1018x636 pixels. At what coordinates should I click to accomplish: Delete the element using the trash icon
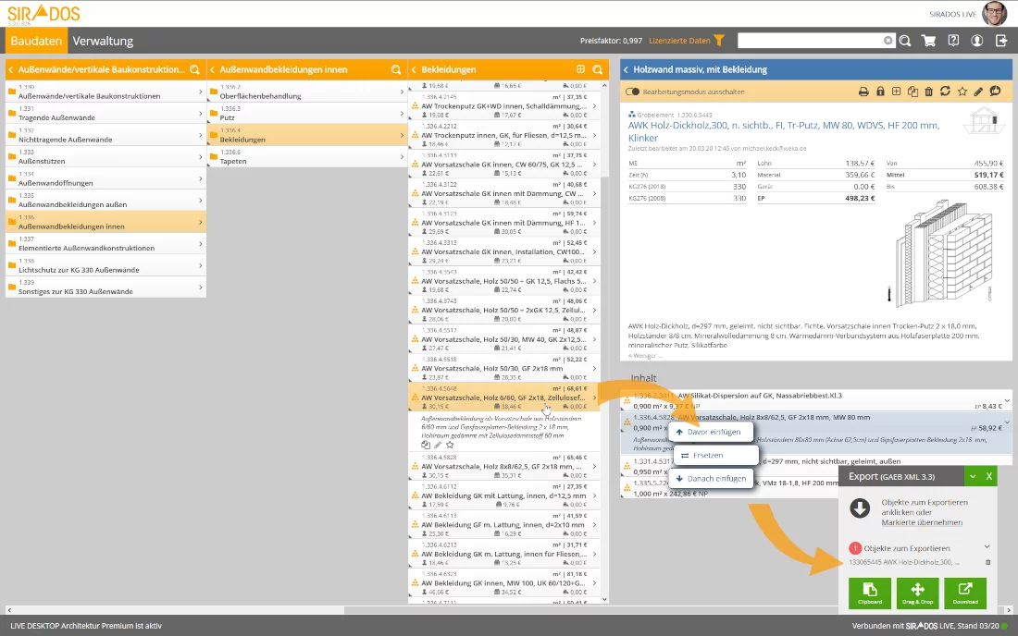coord(929,92)
